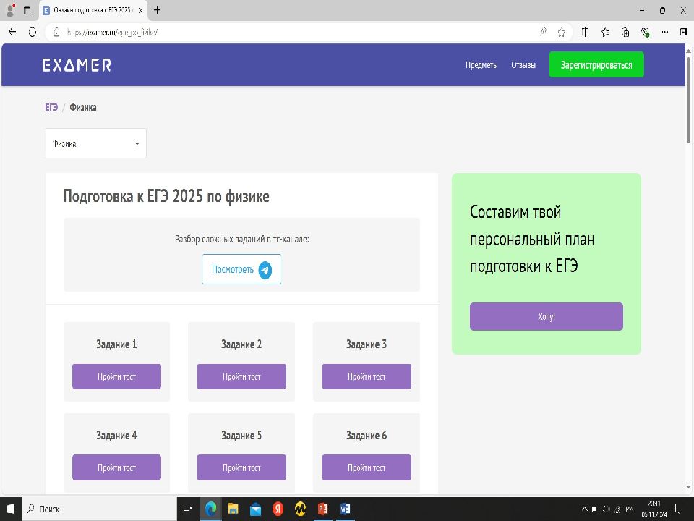Open the Предметы menu item
This screenshot has height=521, width=694.
pos(481,65)
